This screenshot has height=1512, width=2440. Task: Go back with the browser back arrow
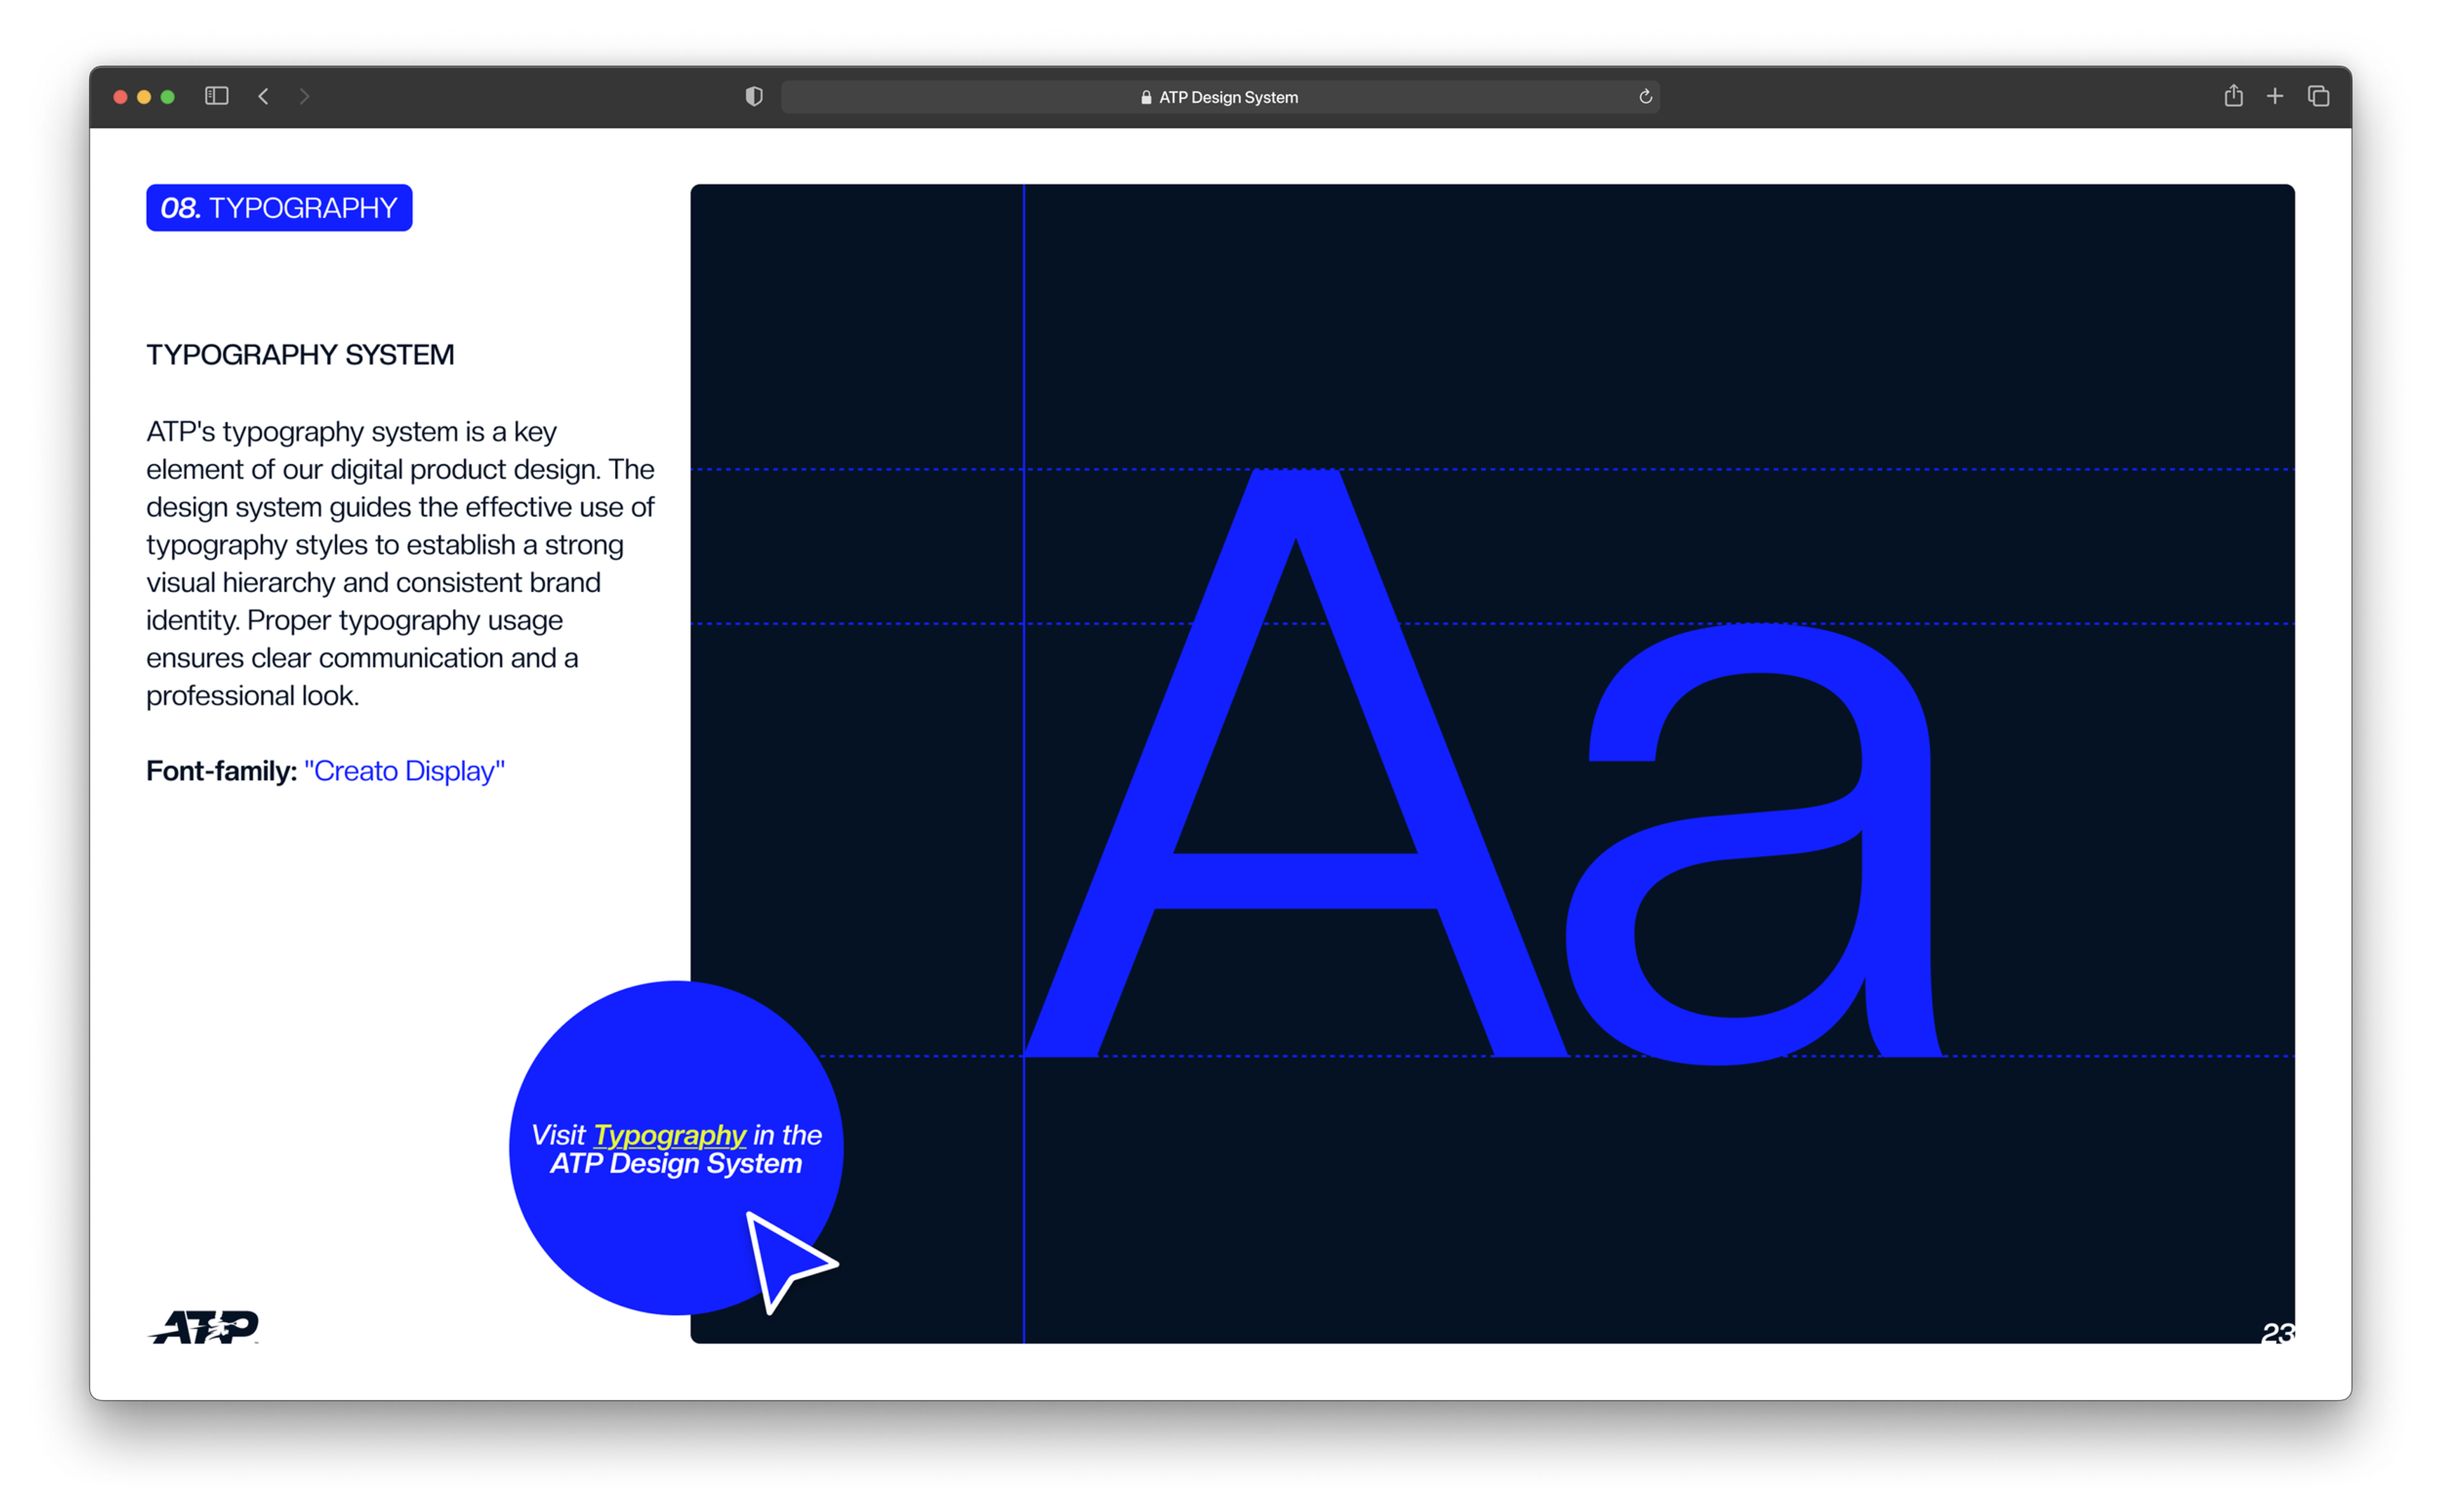264,96
